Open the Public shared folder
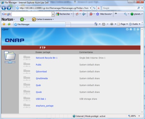145x119 pixels. 39,65
